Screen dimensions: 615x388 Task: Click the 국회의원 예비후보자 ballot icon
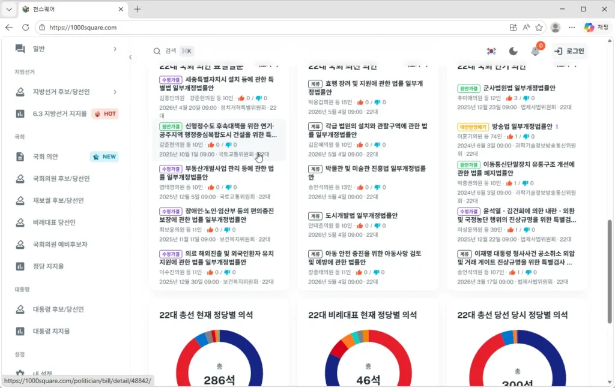click(20, 244)
